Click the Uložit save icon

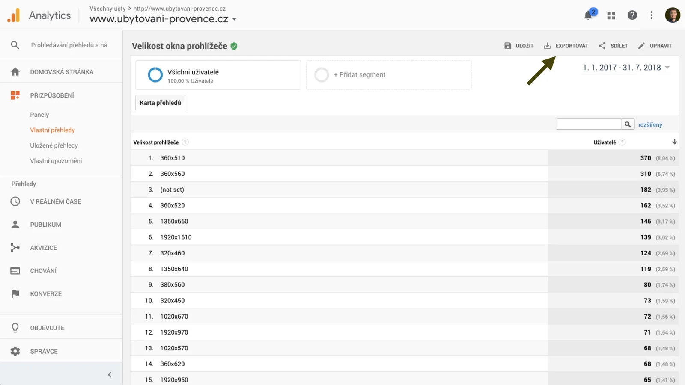coord(507,46)
